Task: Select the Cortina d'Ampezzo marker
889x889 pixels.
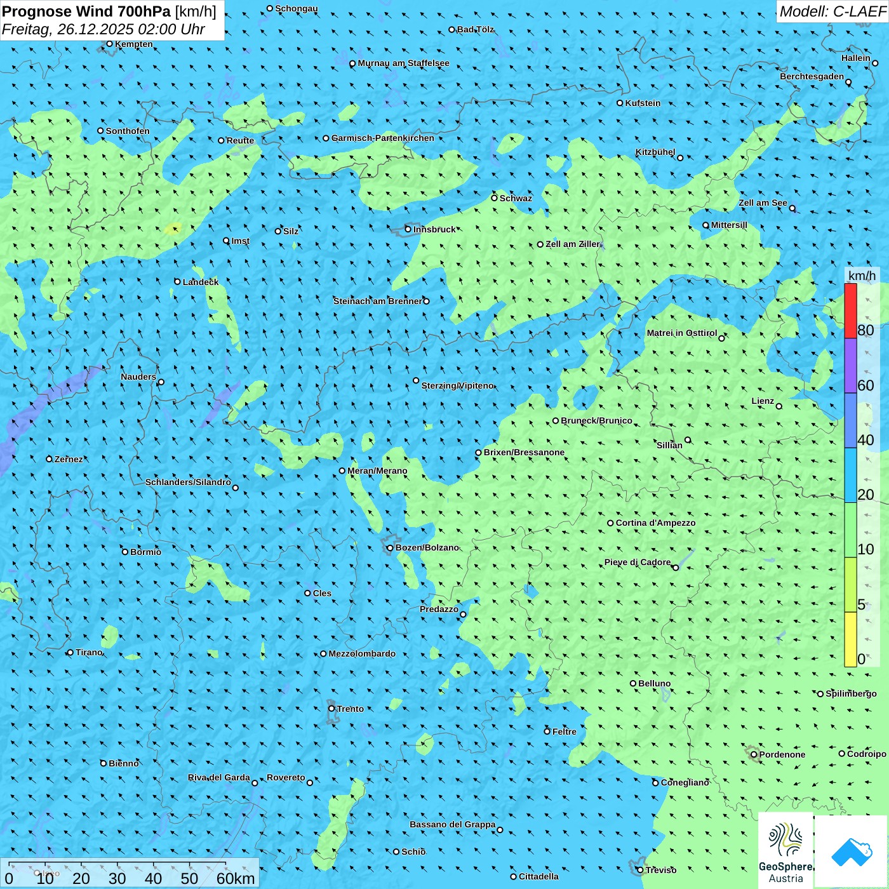Action: [x=611, y=523]
